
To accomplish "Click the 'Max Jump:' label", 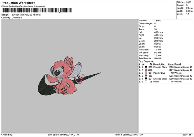I will pos(144,56).
